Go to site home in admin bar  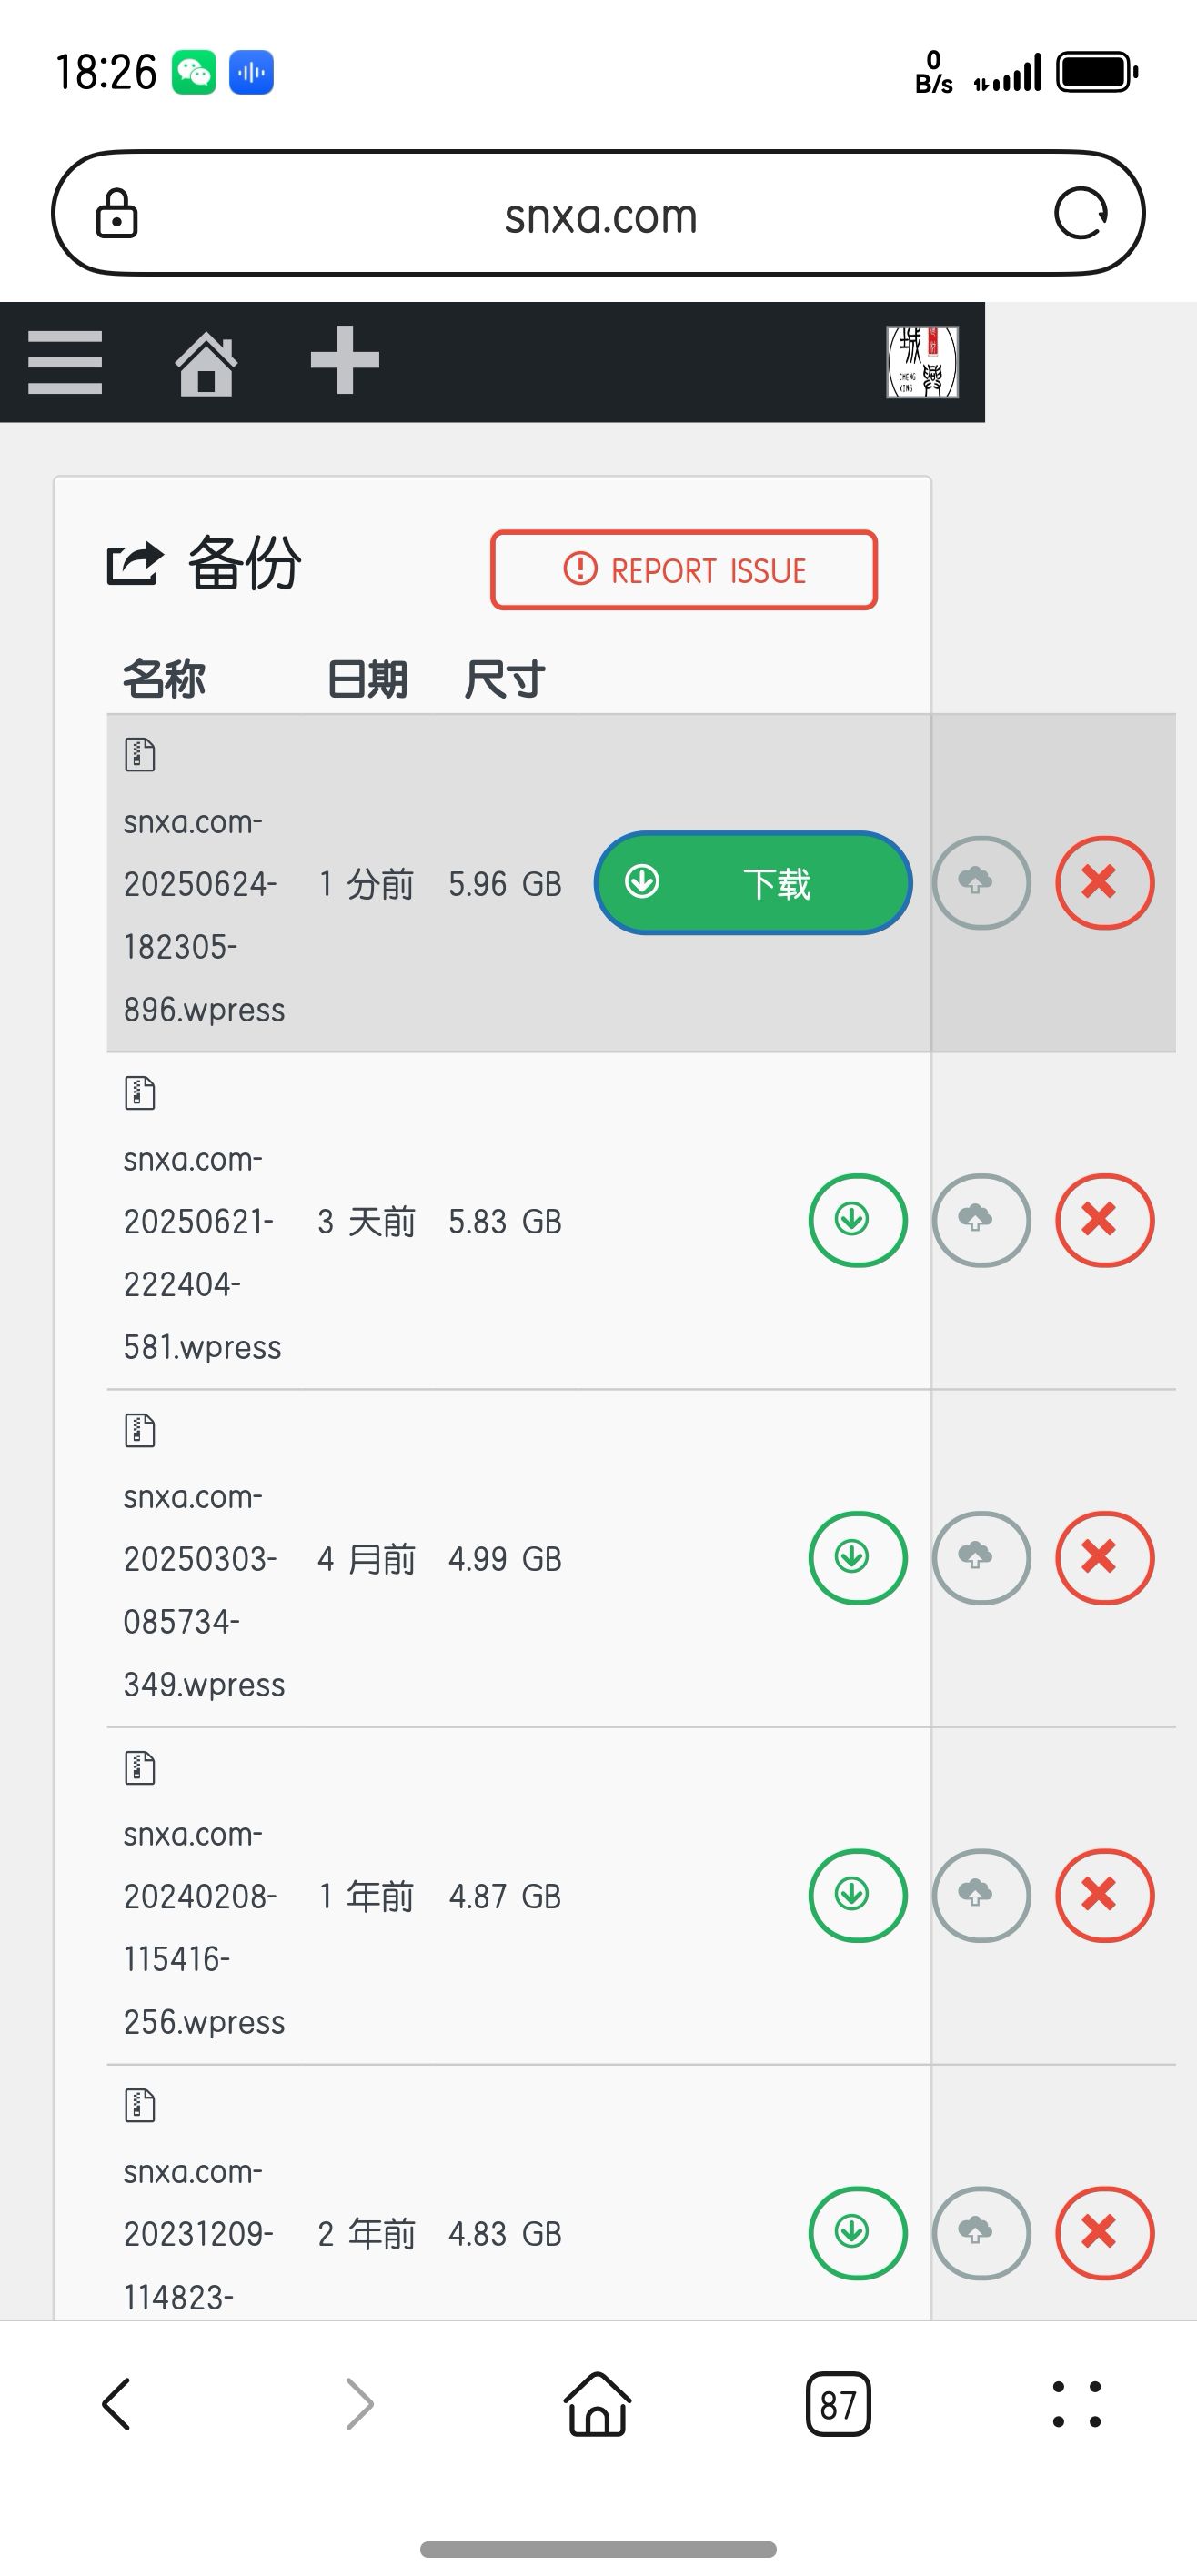click(x=206, y=363)
